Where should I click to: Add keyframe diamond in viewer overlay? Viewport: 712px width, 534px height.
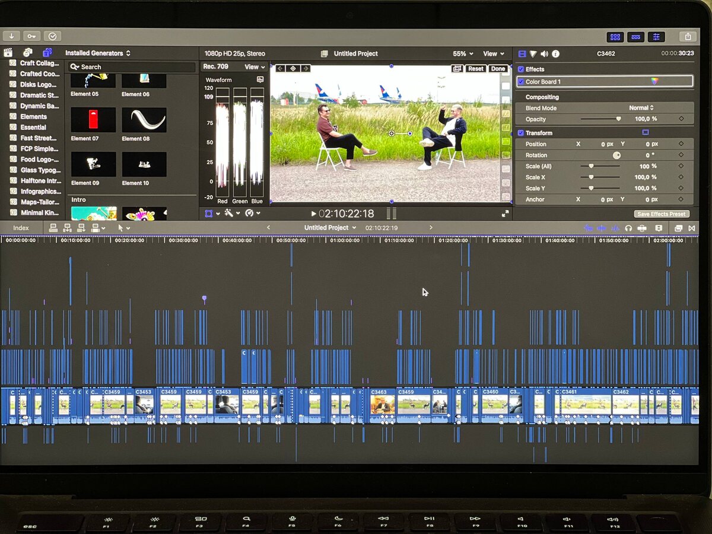(x=293, y=68)
